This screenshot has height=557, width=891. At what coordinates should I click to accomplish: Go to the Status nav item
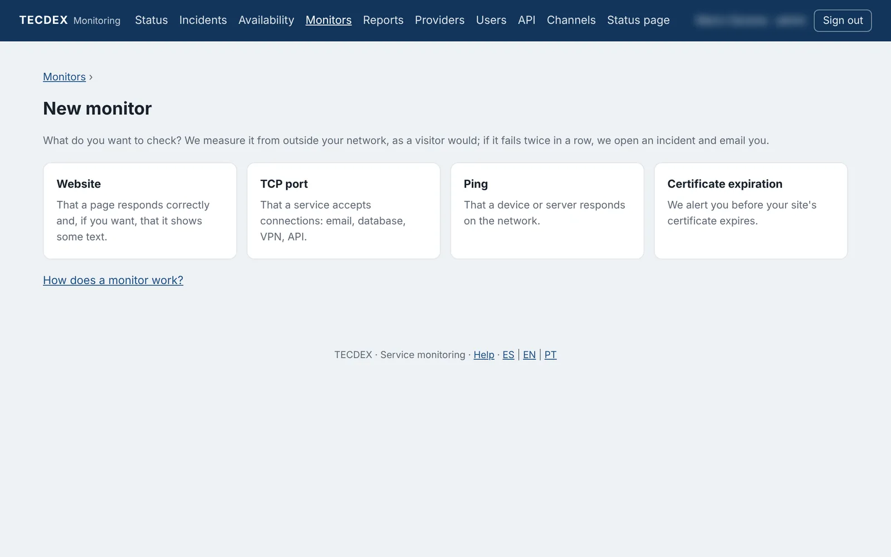tap(151, 20)
